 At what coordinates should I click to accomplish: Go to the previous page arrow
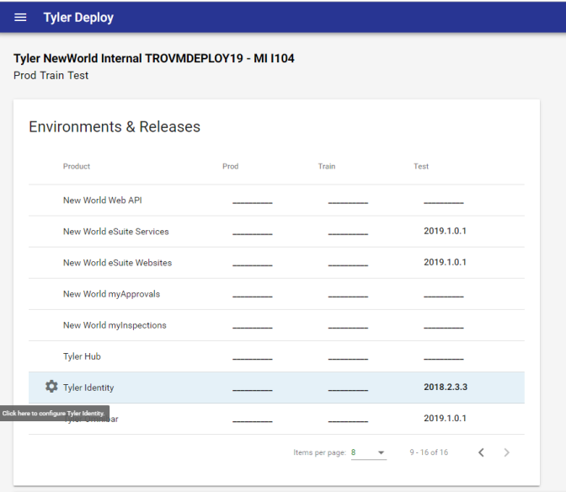(481, 452)
